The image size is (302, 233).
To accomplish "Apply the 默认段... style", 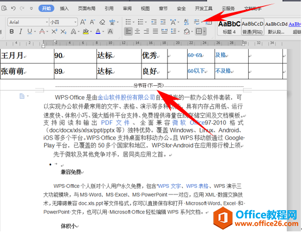I will 276,27.
